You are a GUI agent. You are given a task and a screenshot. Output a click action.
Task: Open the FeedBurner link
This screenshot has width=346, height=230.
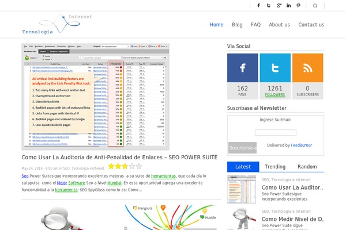coord(301,145)
